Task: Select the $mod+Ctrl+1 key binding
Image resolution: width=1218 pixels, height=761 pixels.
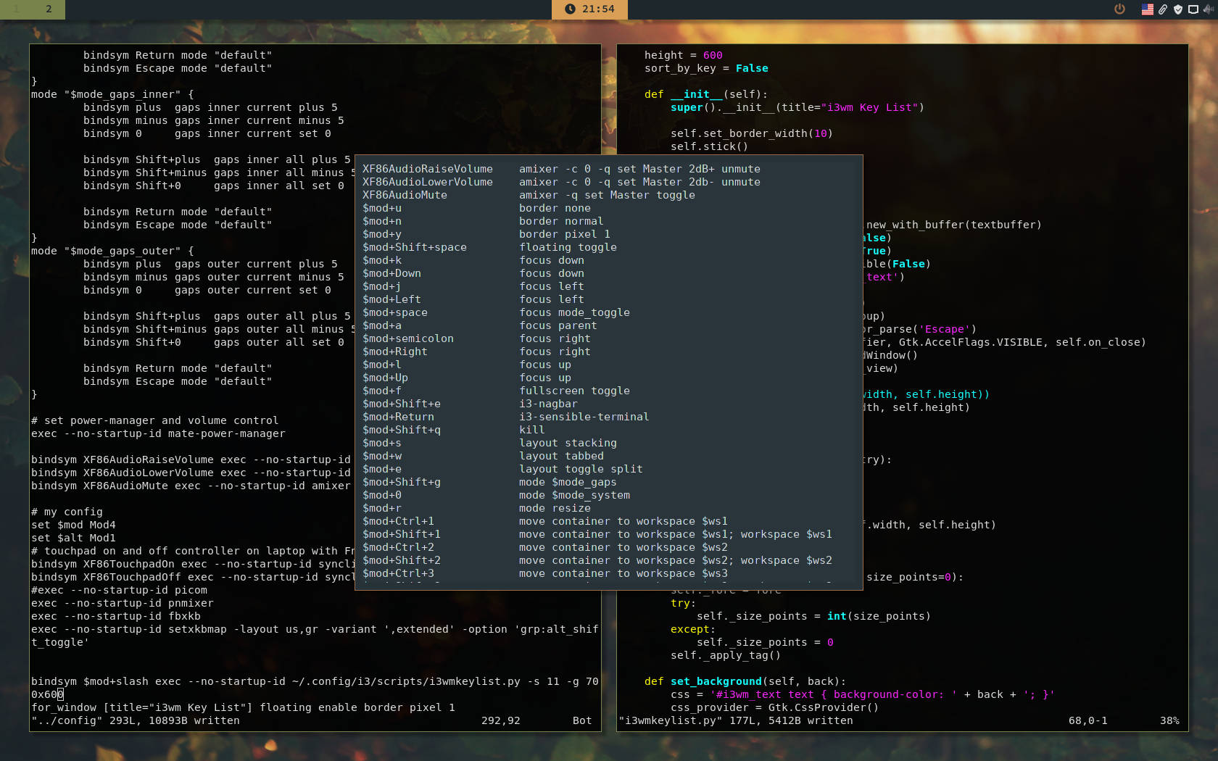Action: coord(398,521)
